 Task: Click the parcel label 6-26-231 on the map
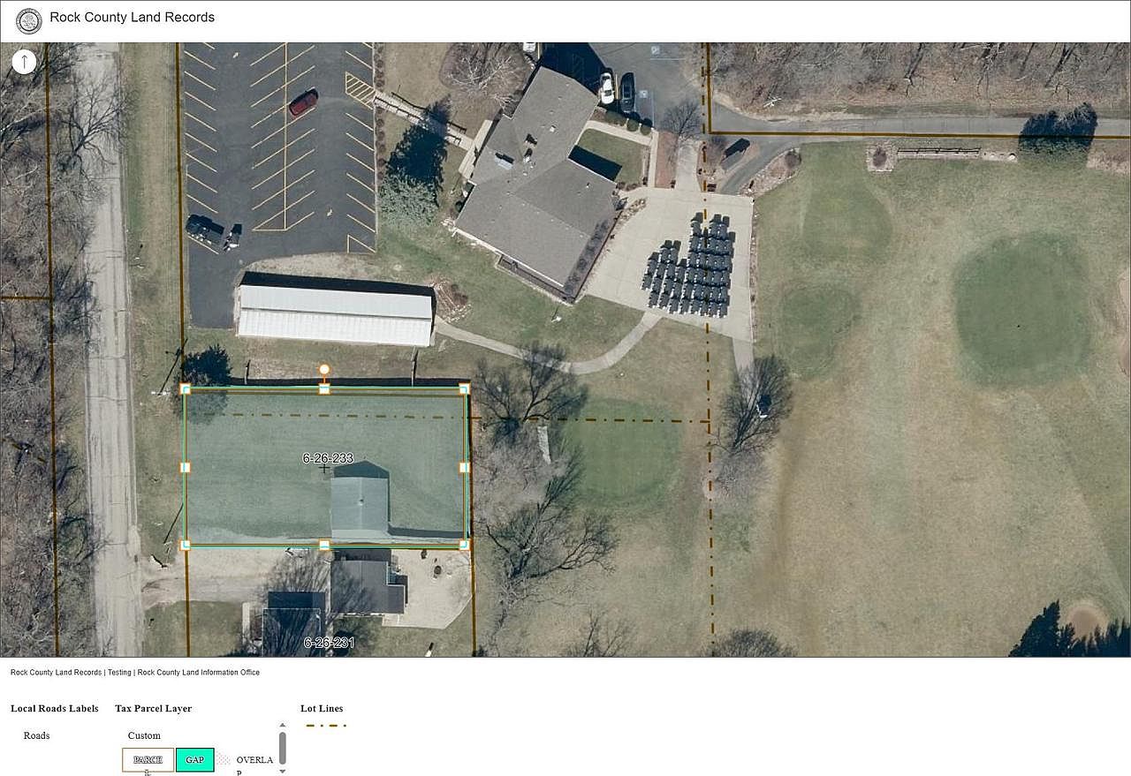pos(329,643)
